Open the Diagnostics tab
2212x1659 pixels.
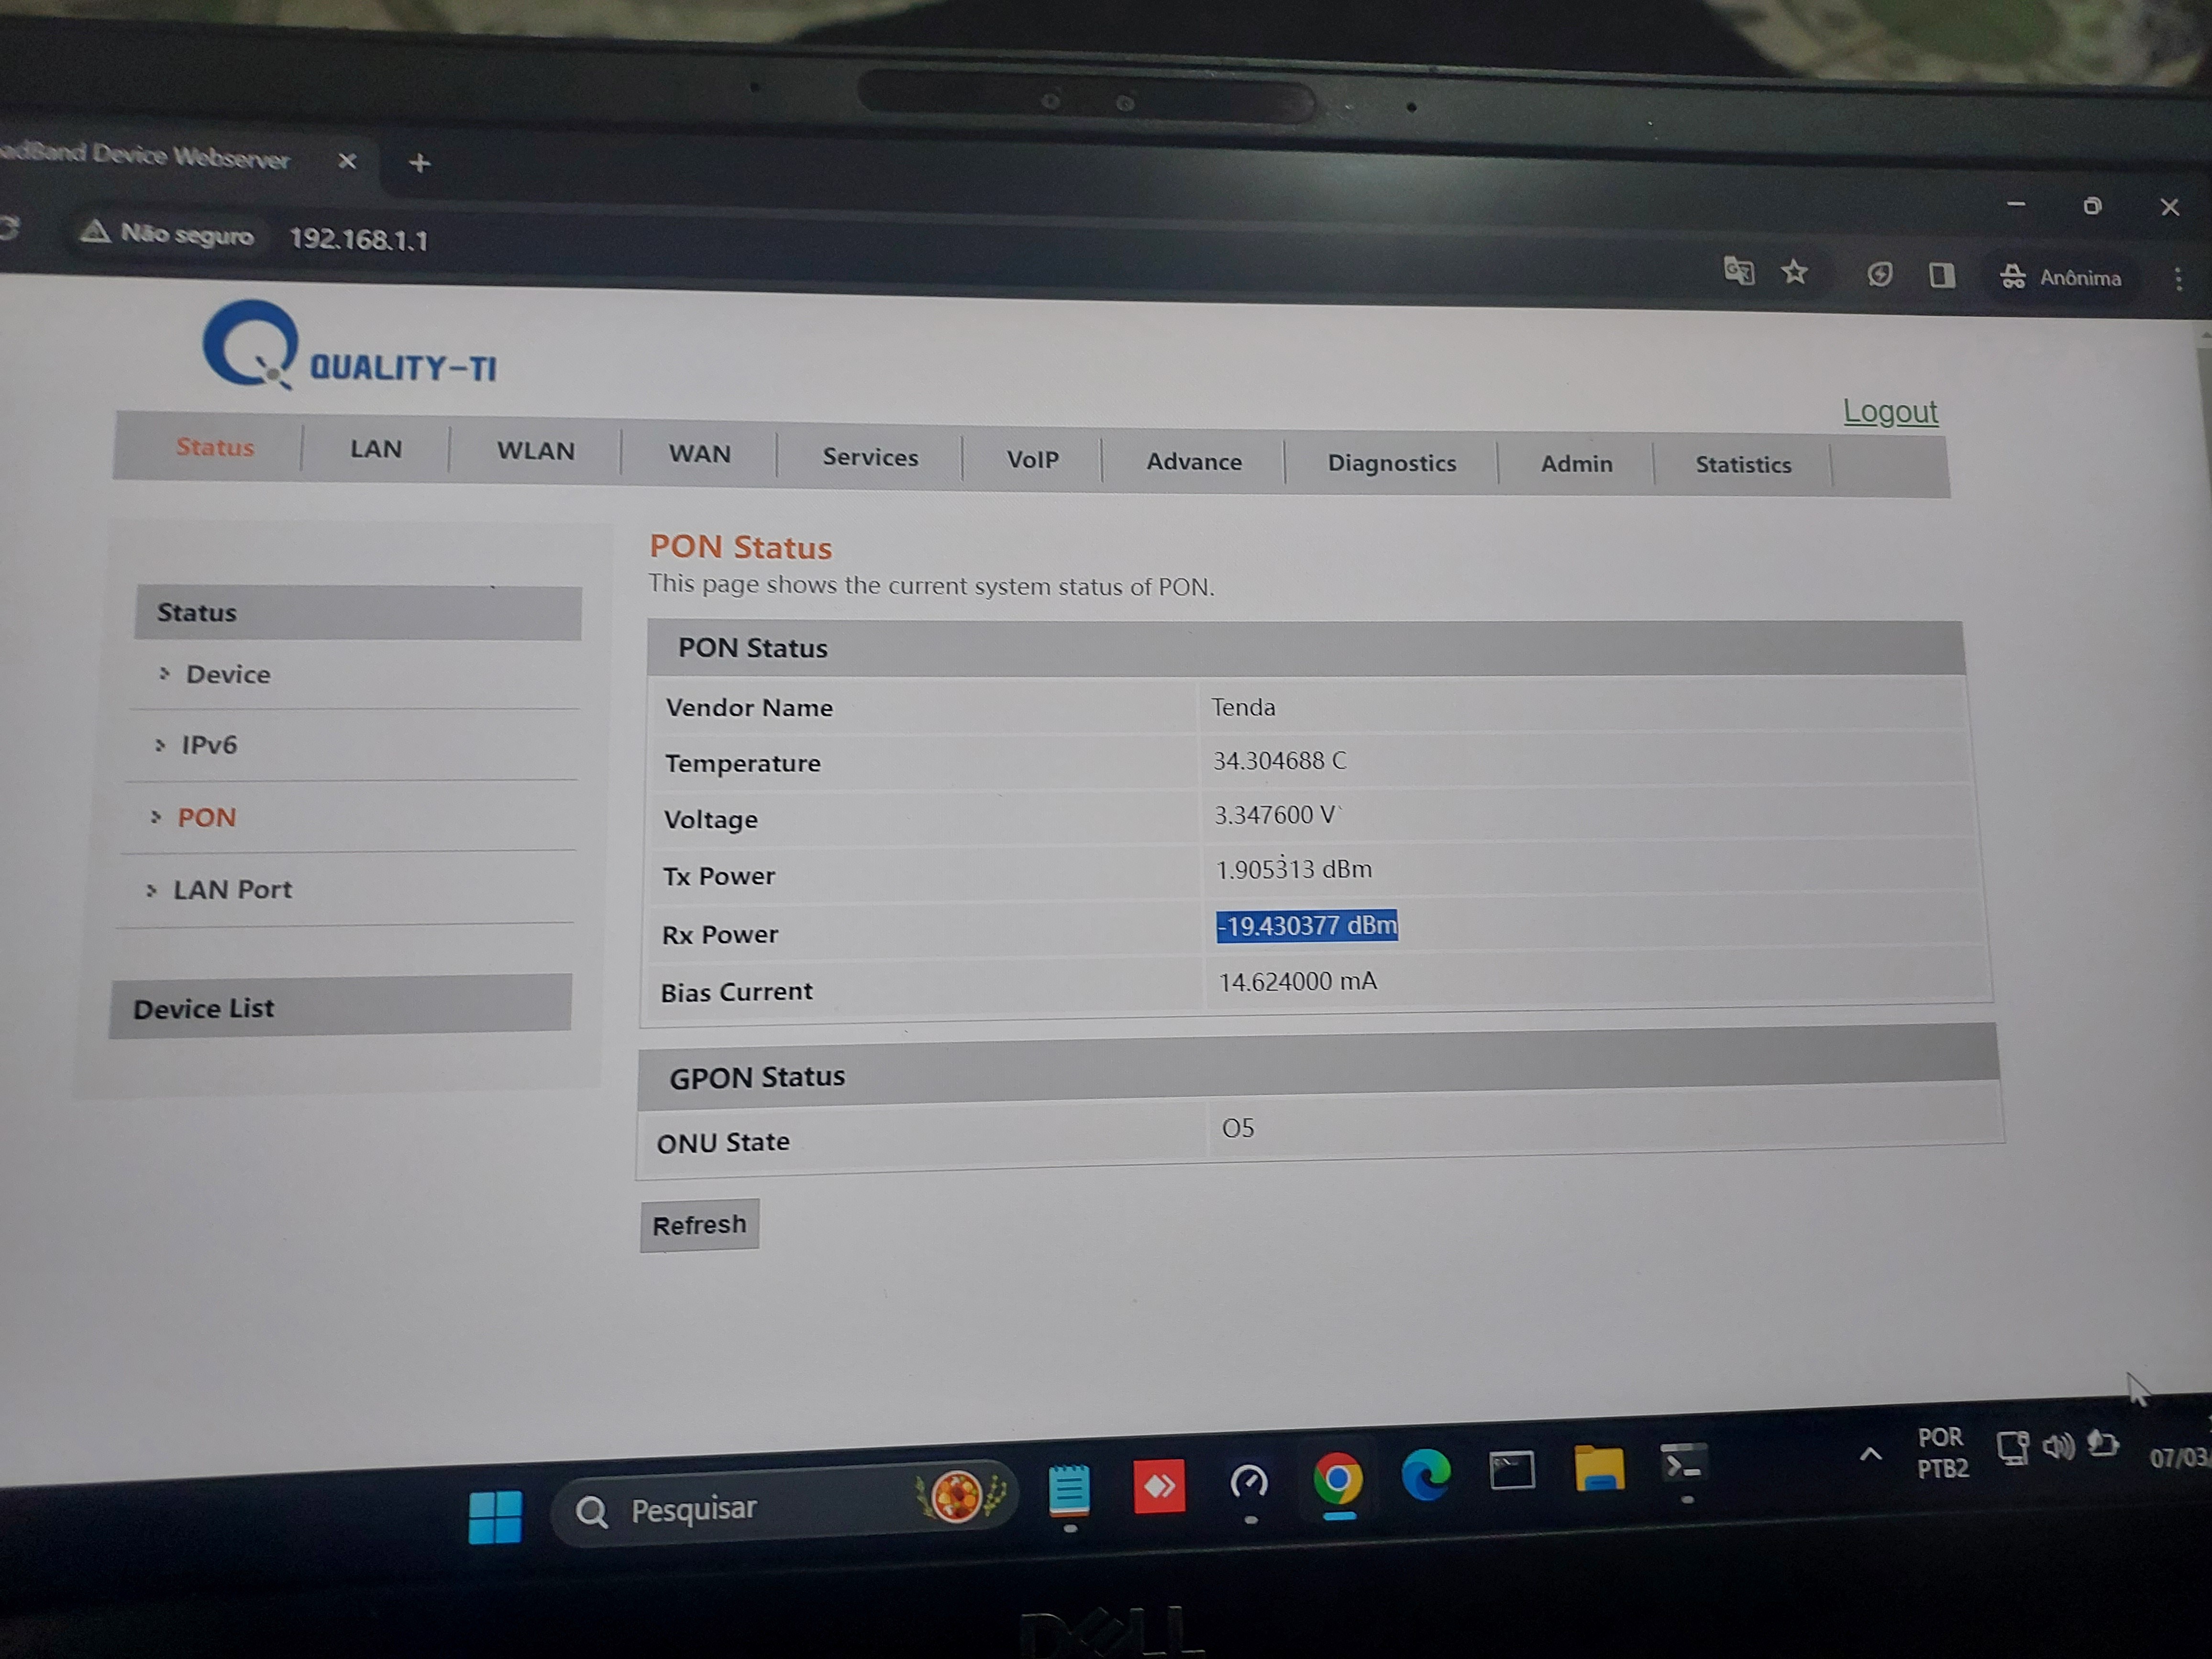coord(1391,463)
